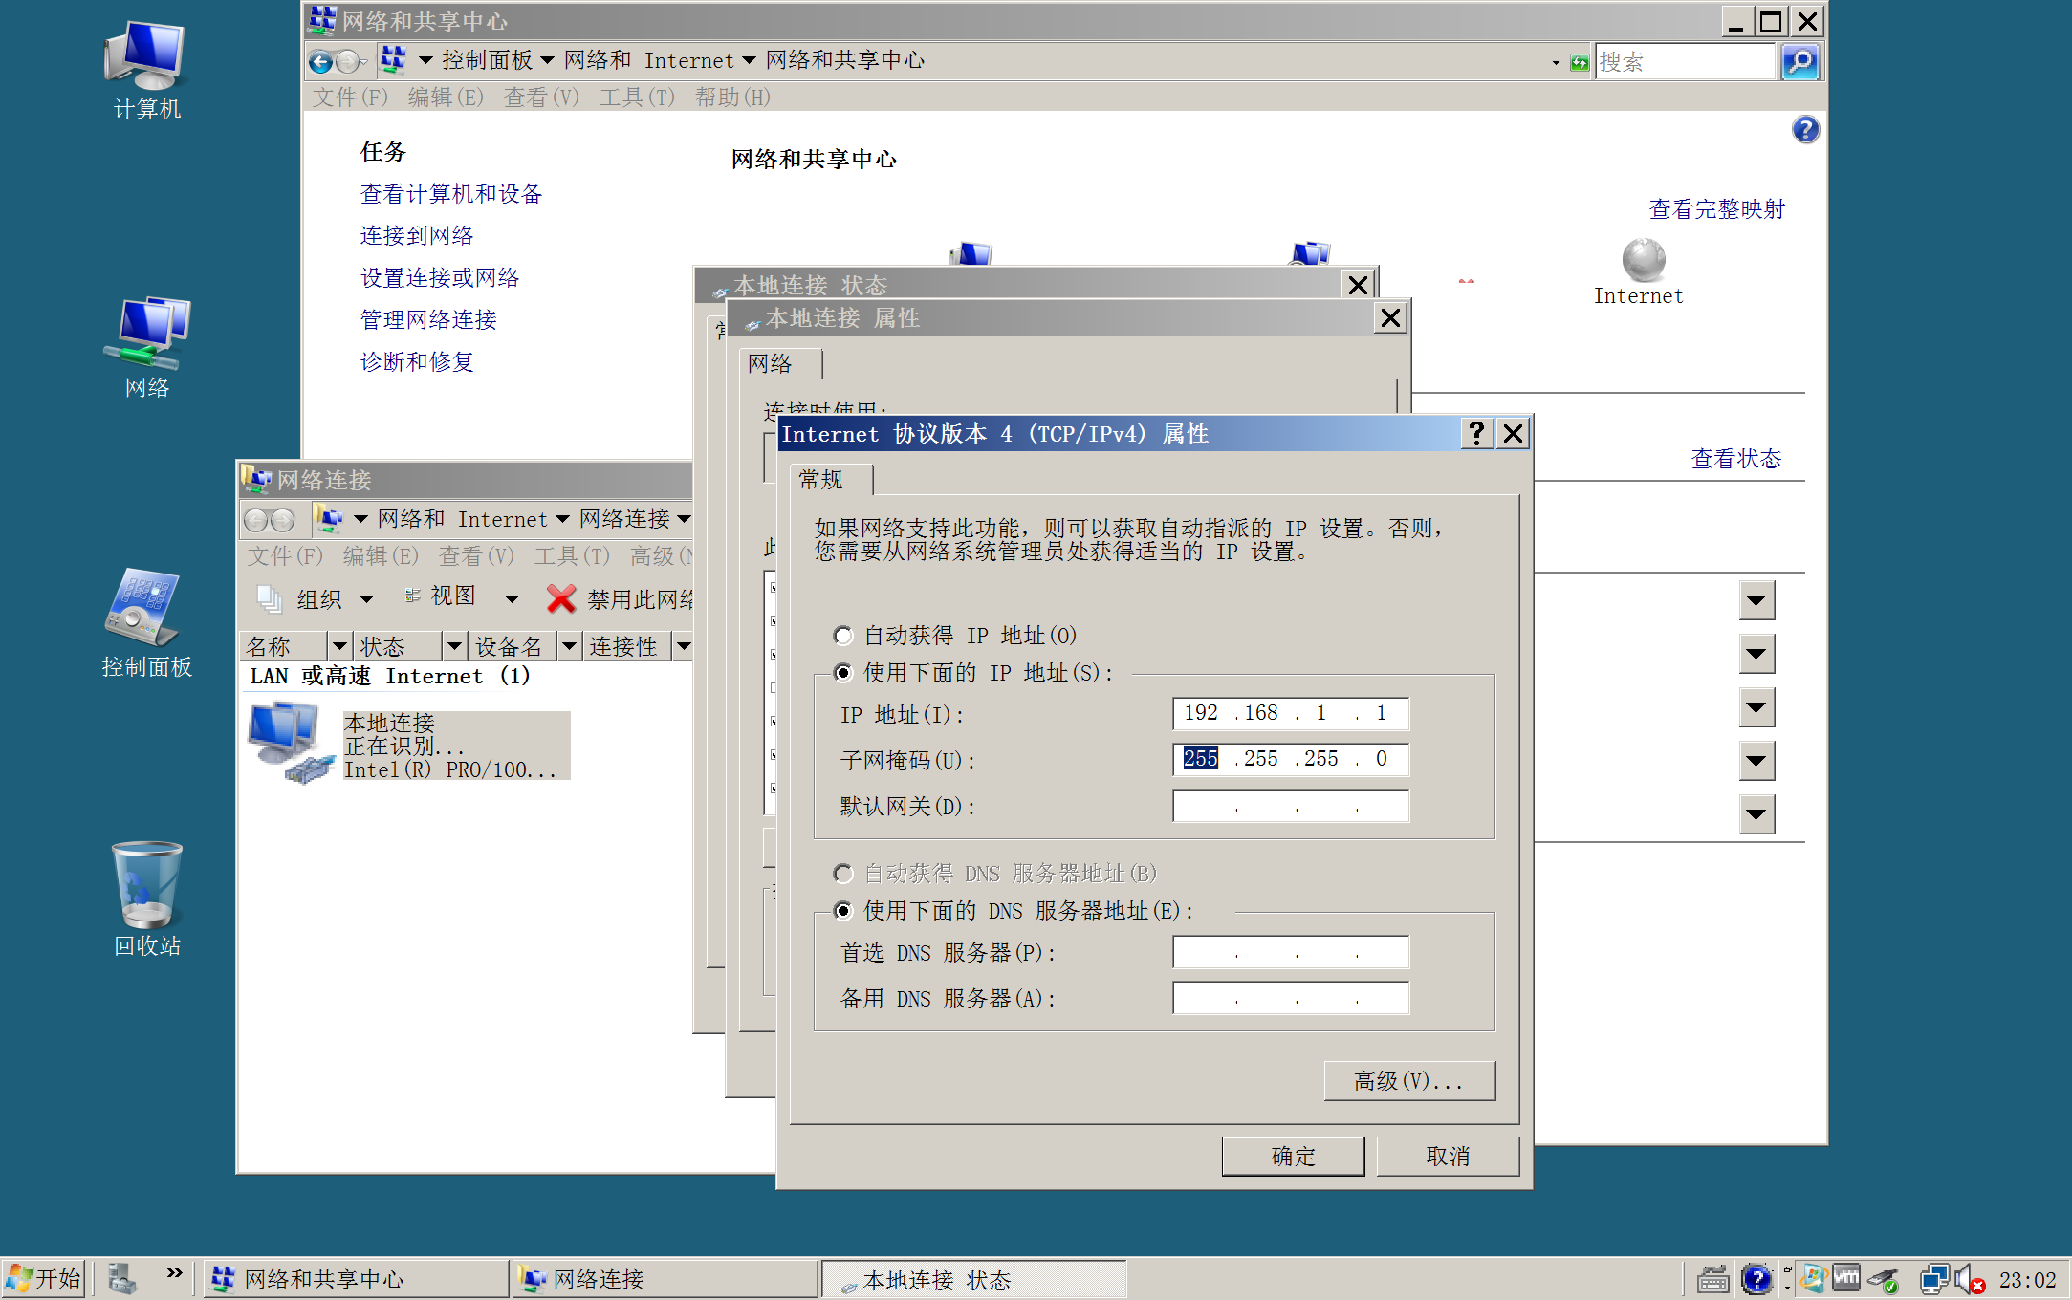Click the blue help icon in Network Center

coord(1804,129)
